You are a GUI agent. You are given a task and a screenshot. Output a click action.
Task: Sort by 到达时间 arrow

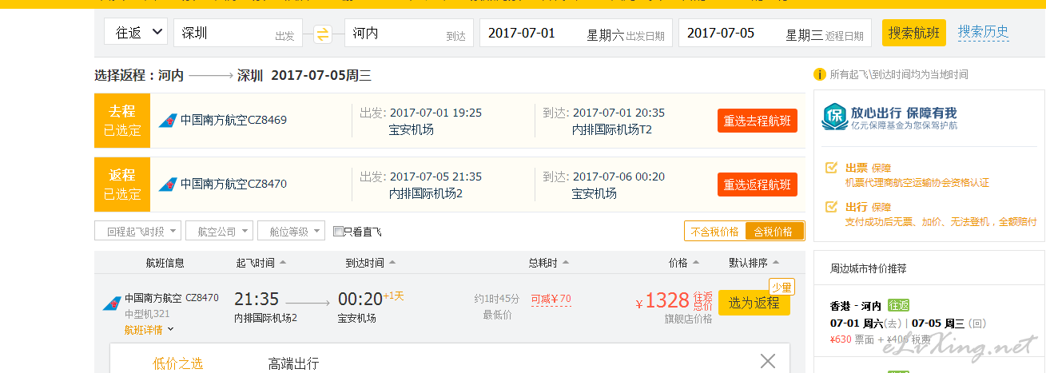pyautogui.click(x=392, y=263)
